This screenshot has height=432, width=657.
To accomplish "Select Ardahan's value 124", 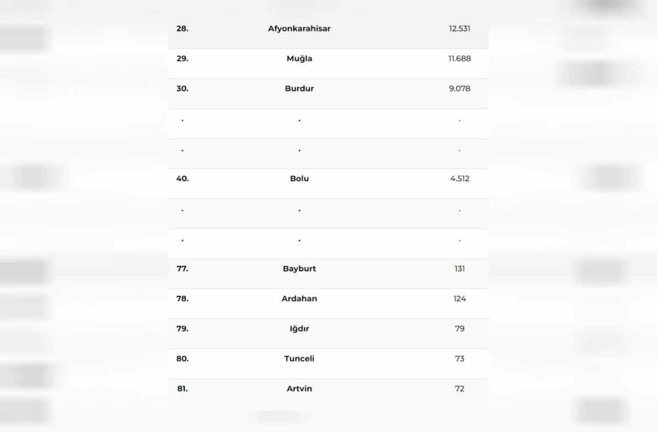I will [459, 299].
